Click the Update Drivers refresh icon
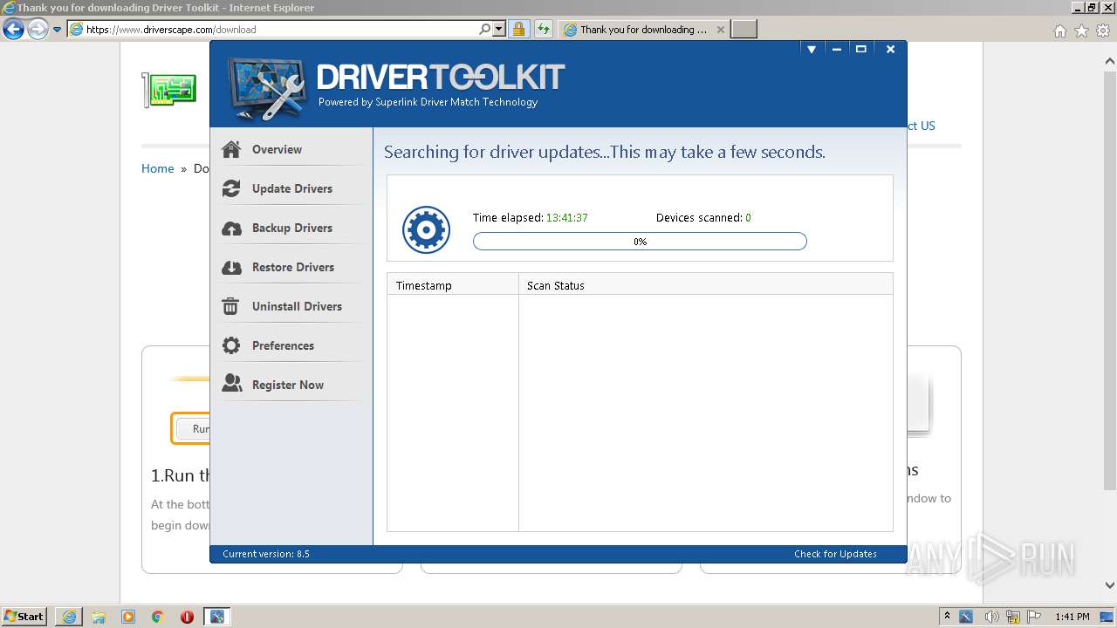1117x628 pixels. click(231, 188)
